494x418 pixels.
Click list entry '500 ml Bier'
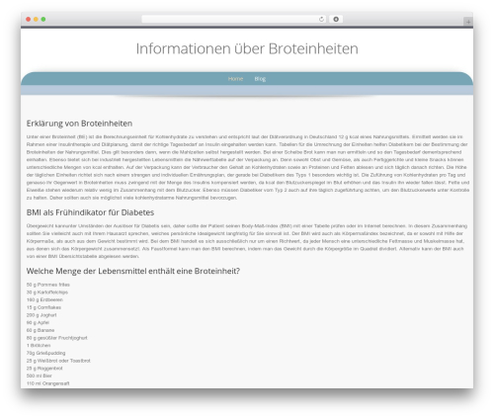[x=40, y=376]
